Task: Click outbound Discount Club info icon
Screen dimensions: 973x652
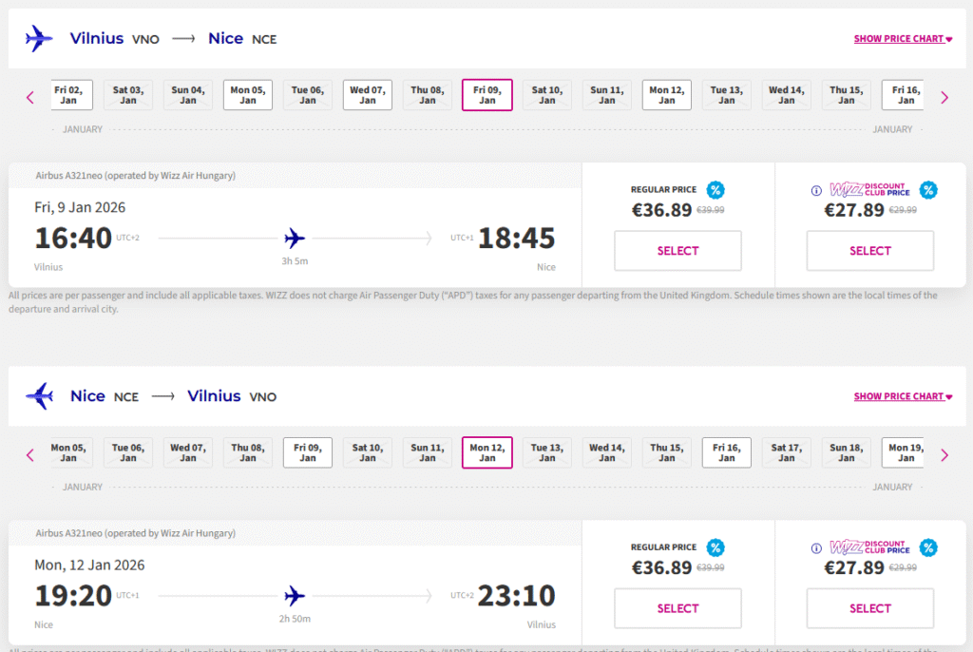Action: pos(816,190)
